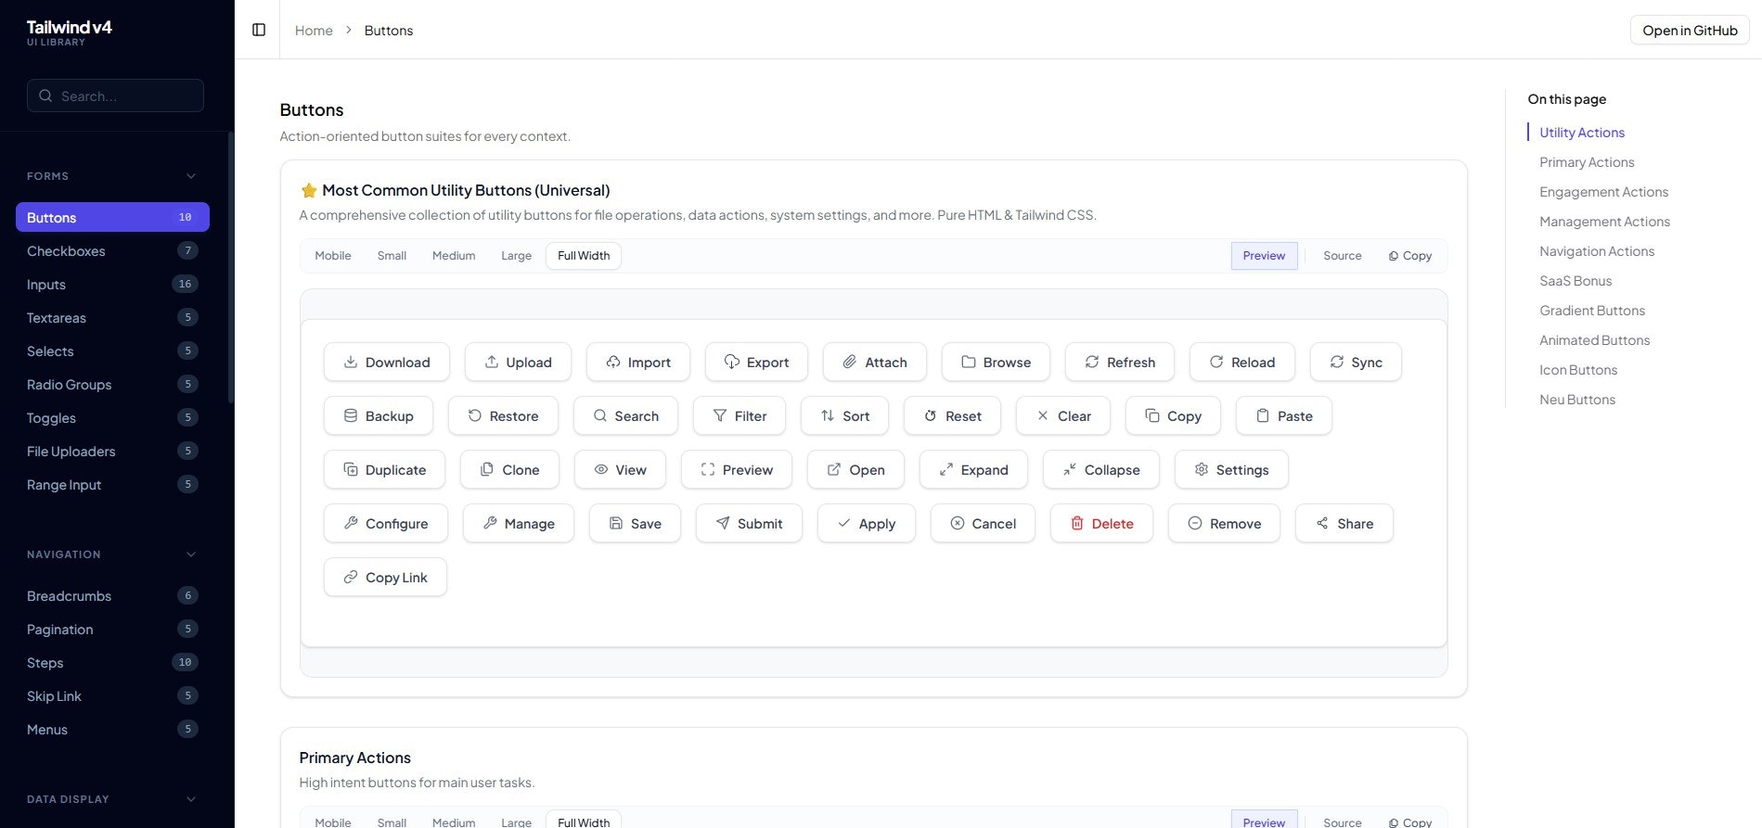The height and width of the screenshot is (828, 1762).
Task: Click the Attach paperclip button
Action: coord(874,362)
